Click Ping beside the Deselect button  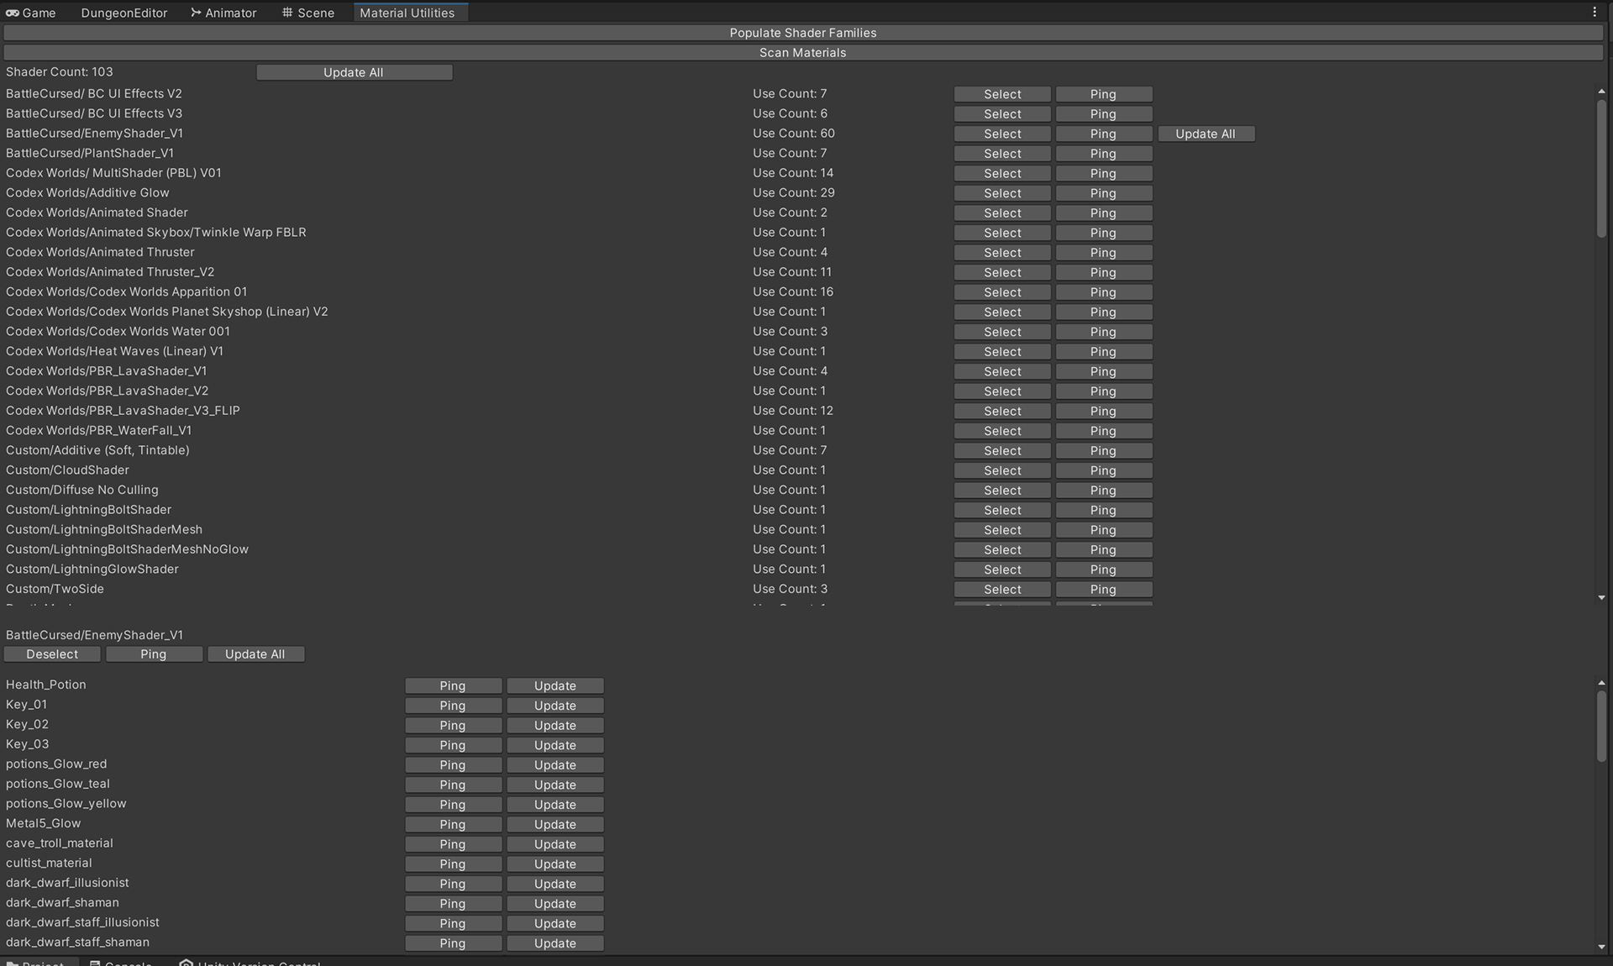click(x=154, y=654)
